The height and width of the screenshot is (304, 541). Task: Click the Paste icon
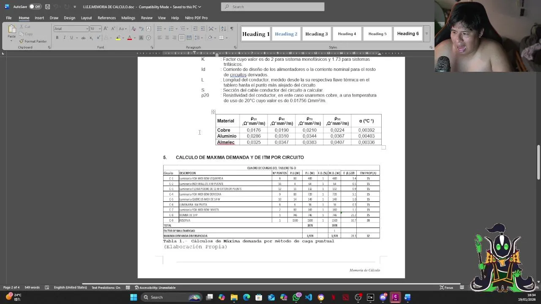11,30
